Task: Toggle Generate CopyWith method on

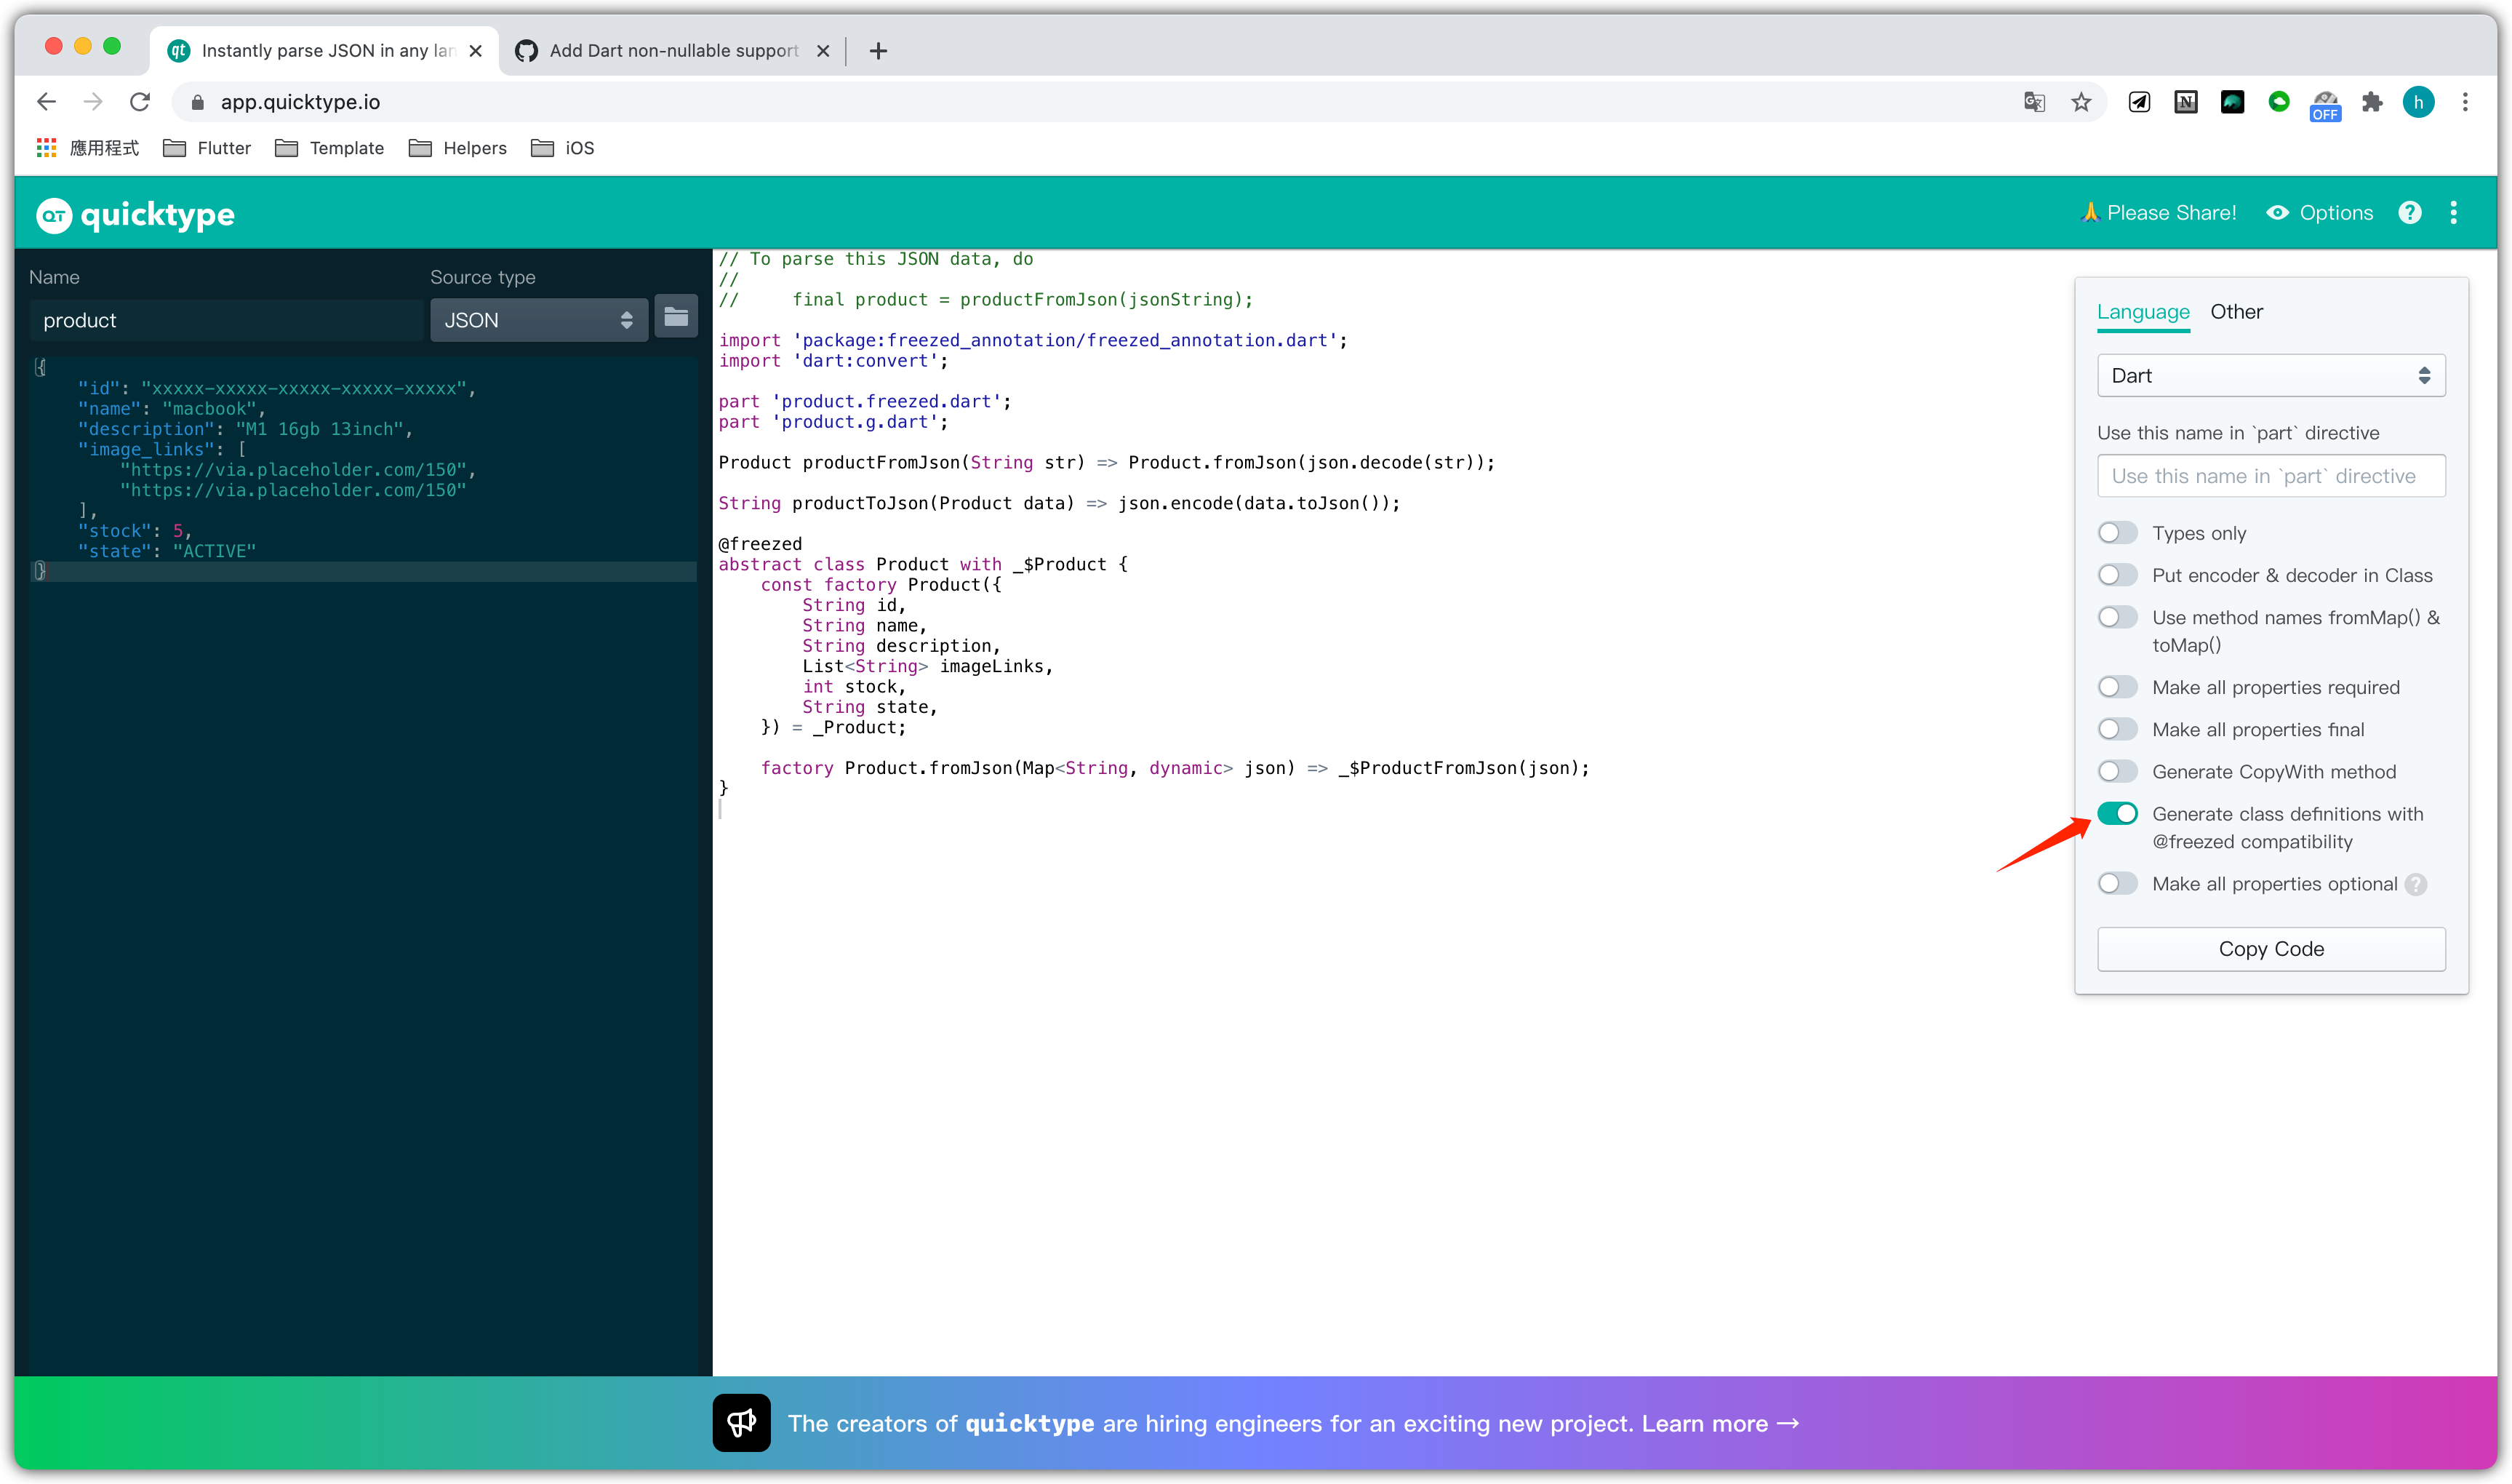Action: [2117, 772]
